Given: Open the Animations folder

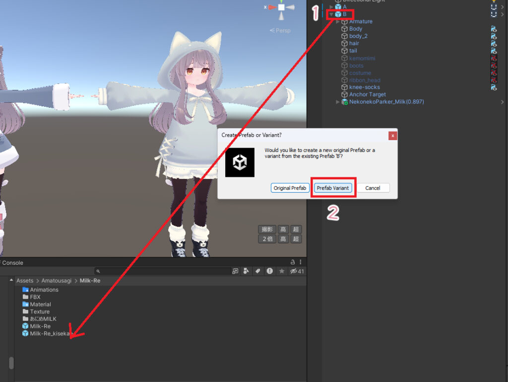Looking at the screenshot, I should click(x=41, y=290).
